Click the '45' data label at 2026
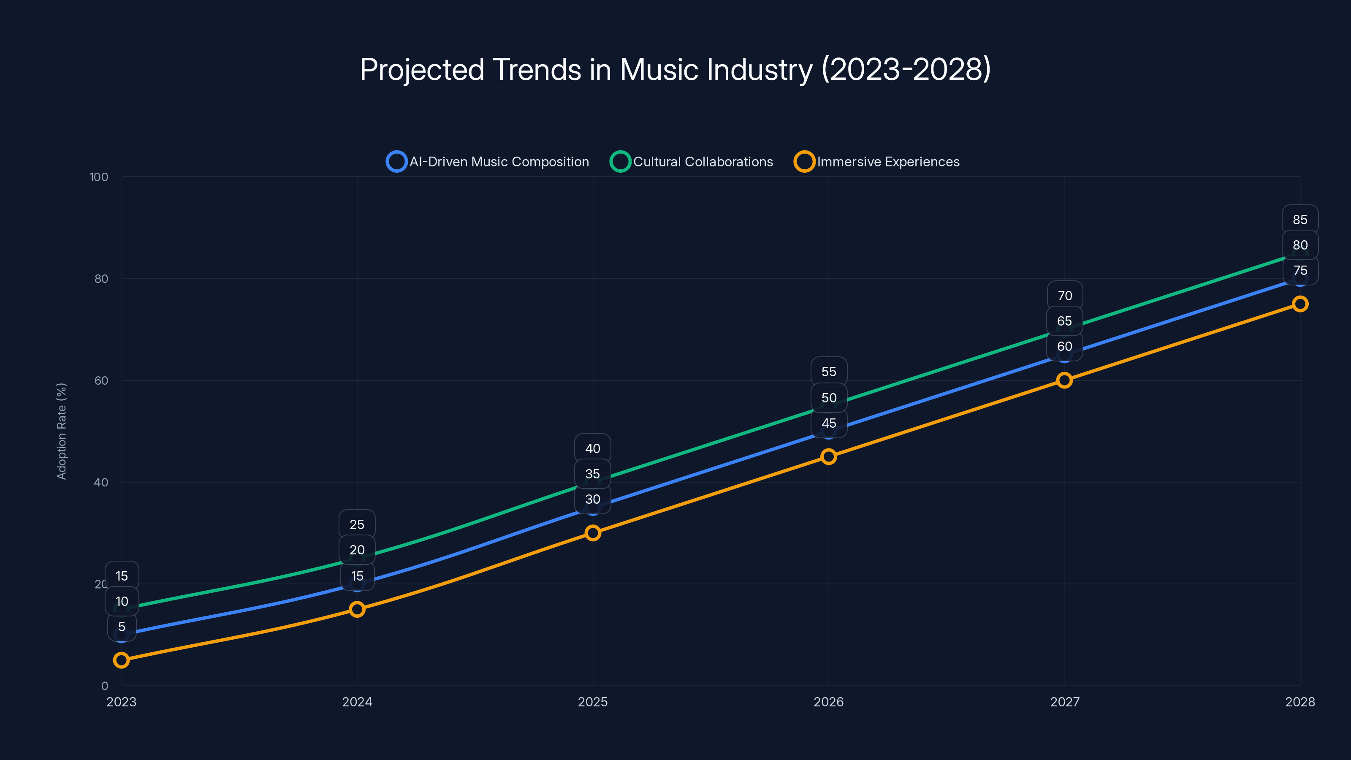 829,423
